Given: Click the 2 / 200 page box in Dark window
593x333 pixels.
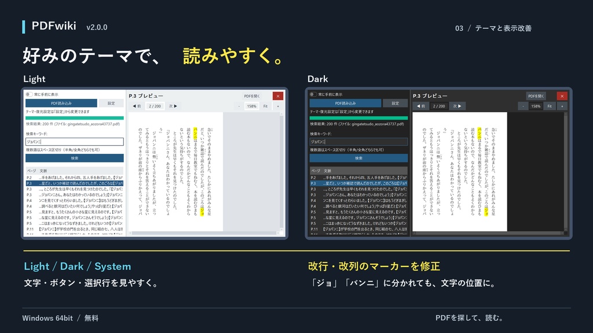Looking at the screenshot, I should tap(439, 106).
